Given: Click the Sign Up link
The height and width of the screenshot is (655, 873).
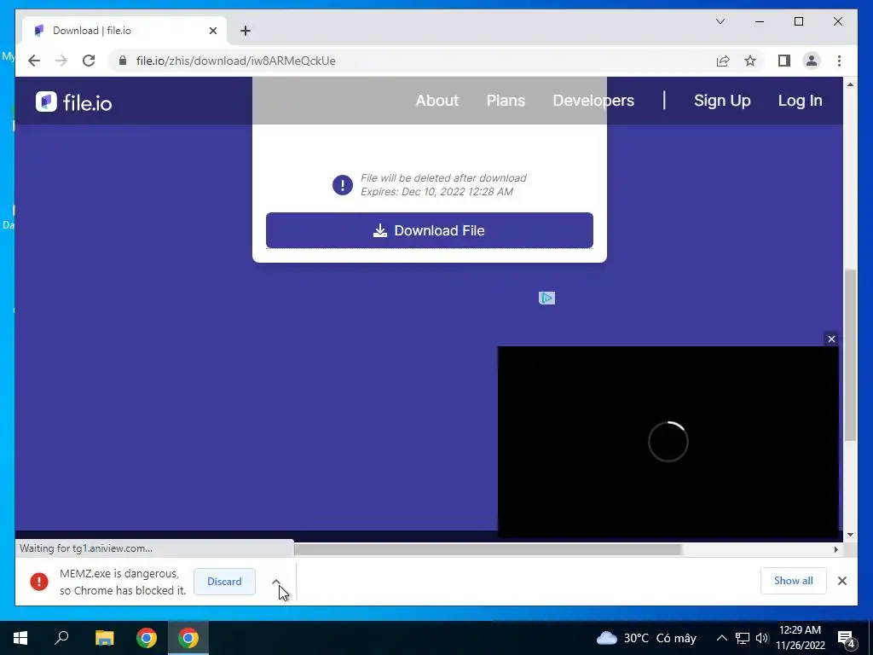Looking at the screenshot, I should [x=722, y=101].
